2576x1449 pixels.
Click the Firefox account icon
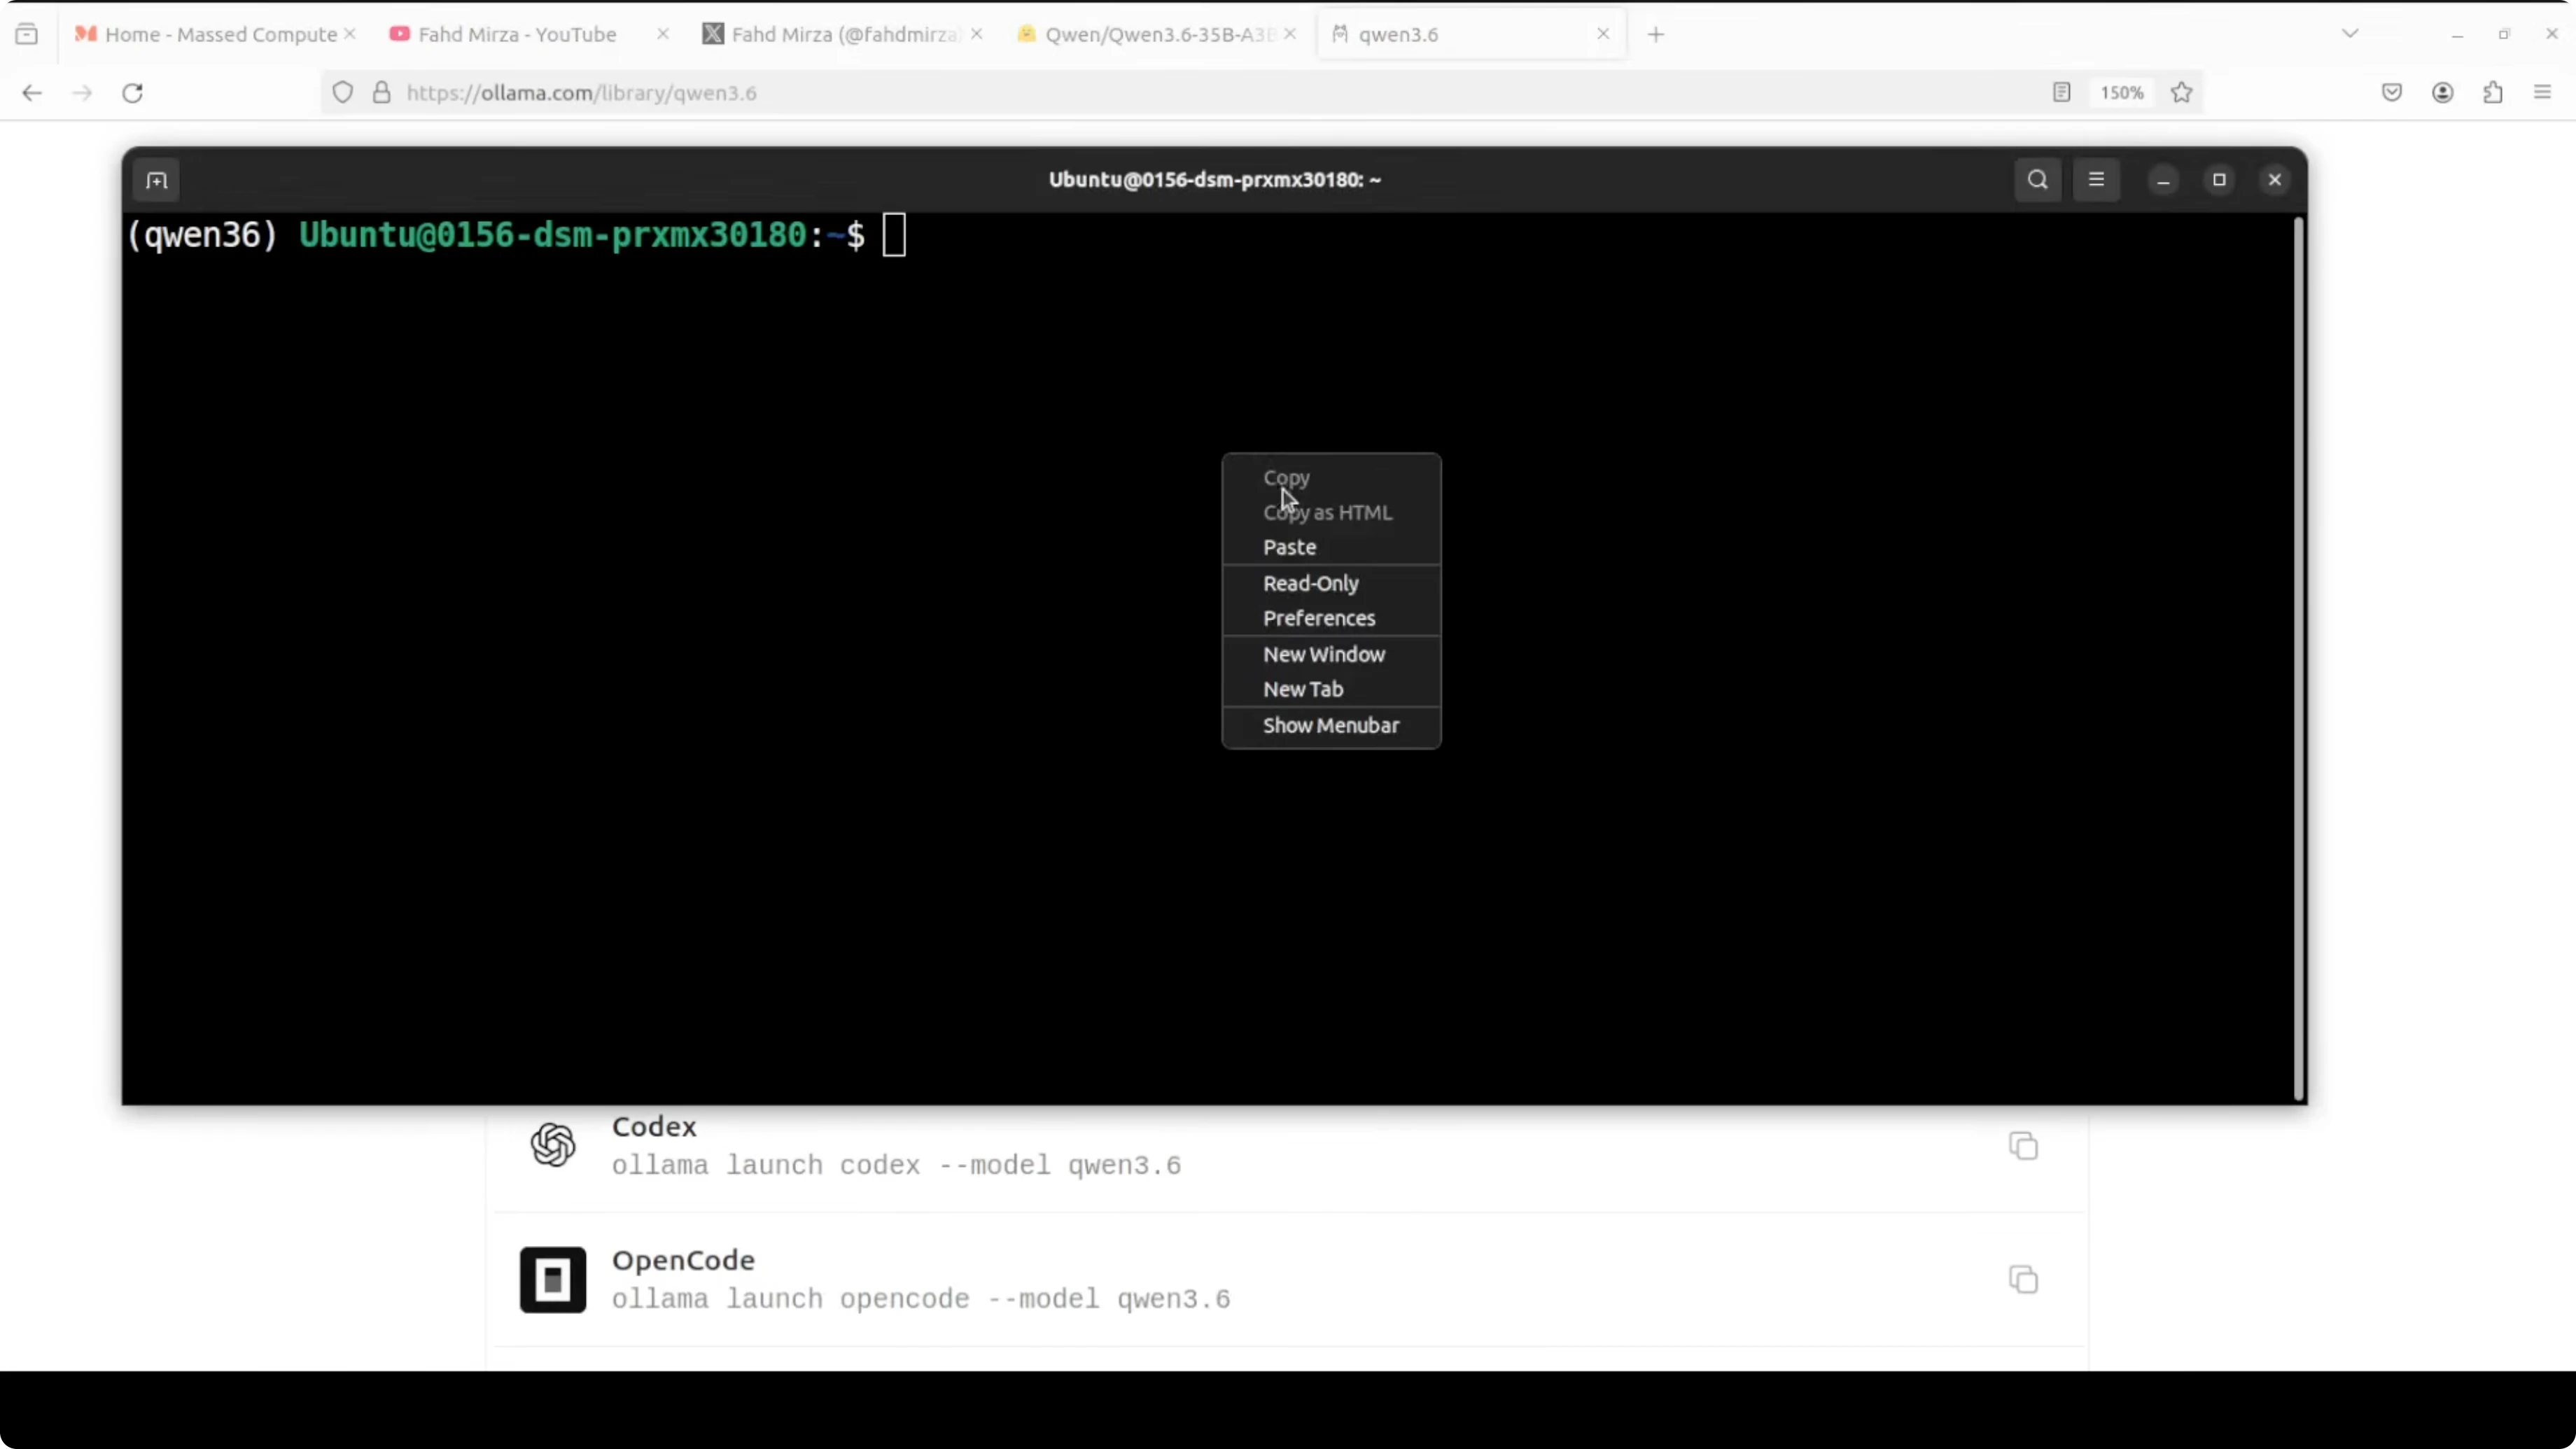2442,92
